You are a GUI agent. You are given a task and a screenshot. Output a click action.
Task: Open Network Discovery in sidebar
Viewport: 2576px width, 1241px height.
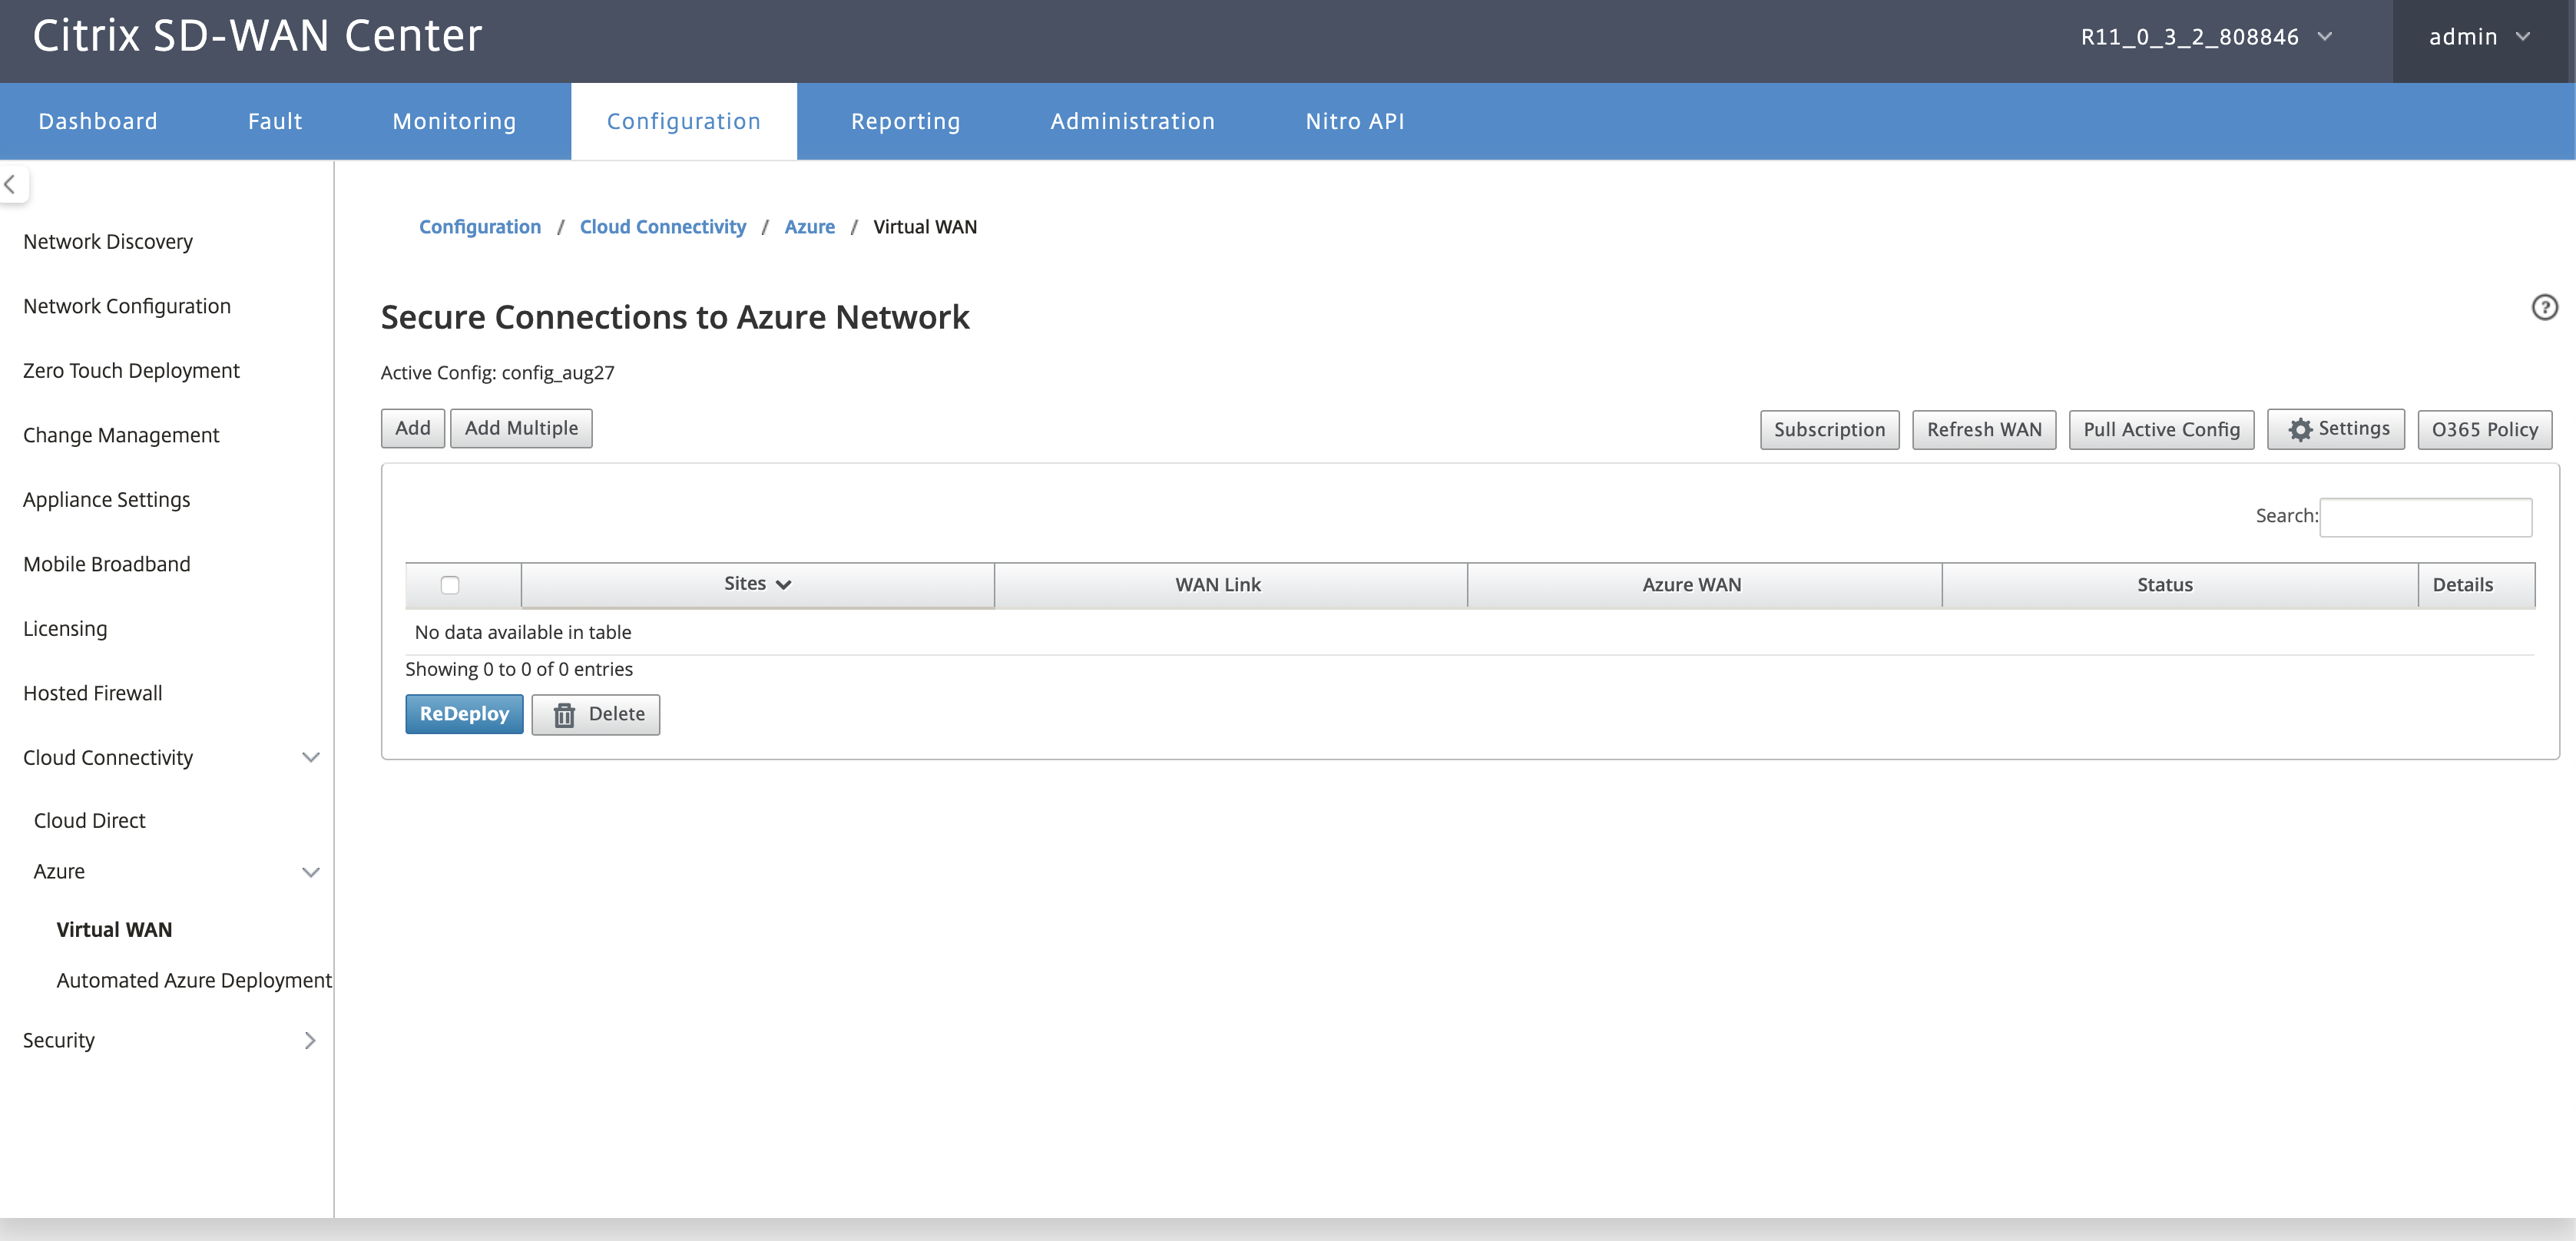click(108, 241)
